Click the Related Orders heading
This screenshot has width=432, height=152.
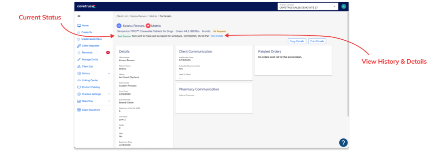coord(270,51)
